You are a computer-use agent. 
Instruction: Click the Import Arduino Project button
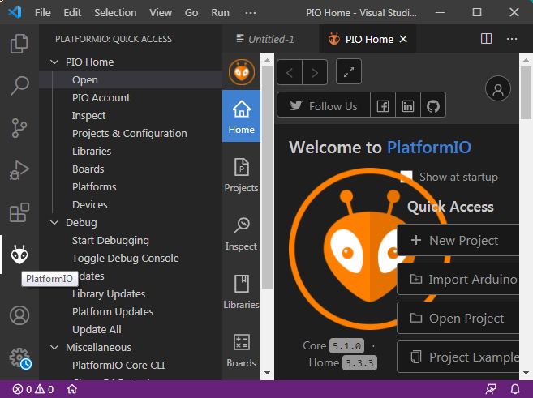coord(458,279)
